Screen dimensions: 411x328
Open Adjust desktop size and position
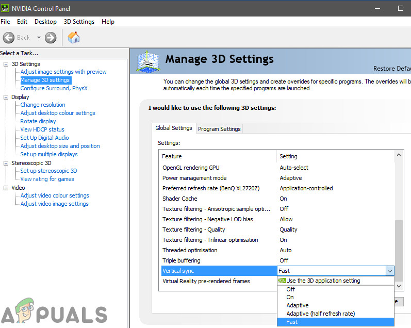(60, 146)
